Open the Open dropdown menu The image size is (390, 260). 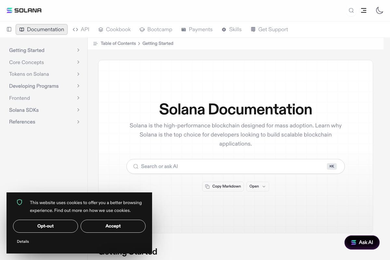click(257, 187)
